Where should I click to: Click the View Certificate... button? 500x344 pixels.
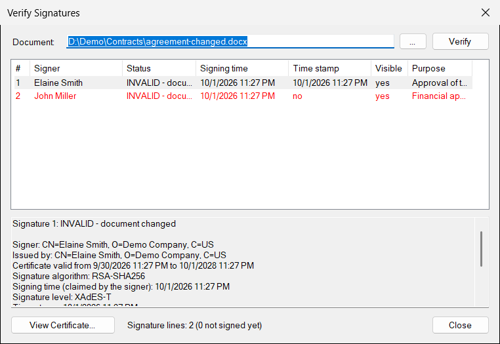(63, 325)
